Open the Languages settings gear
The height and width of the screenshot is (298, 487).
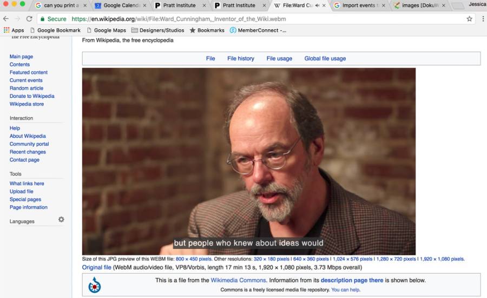click(x=61, y=219)
